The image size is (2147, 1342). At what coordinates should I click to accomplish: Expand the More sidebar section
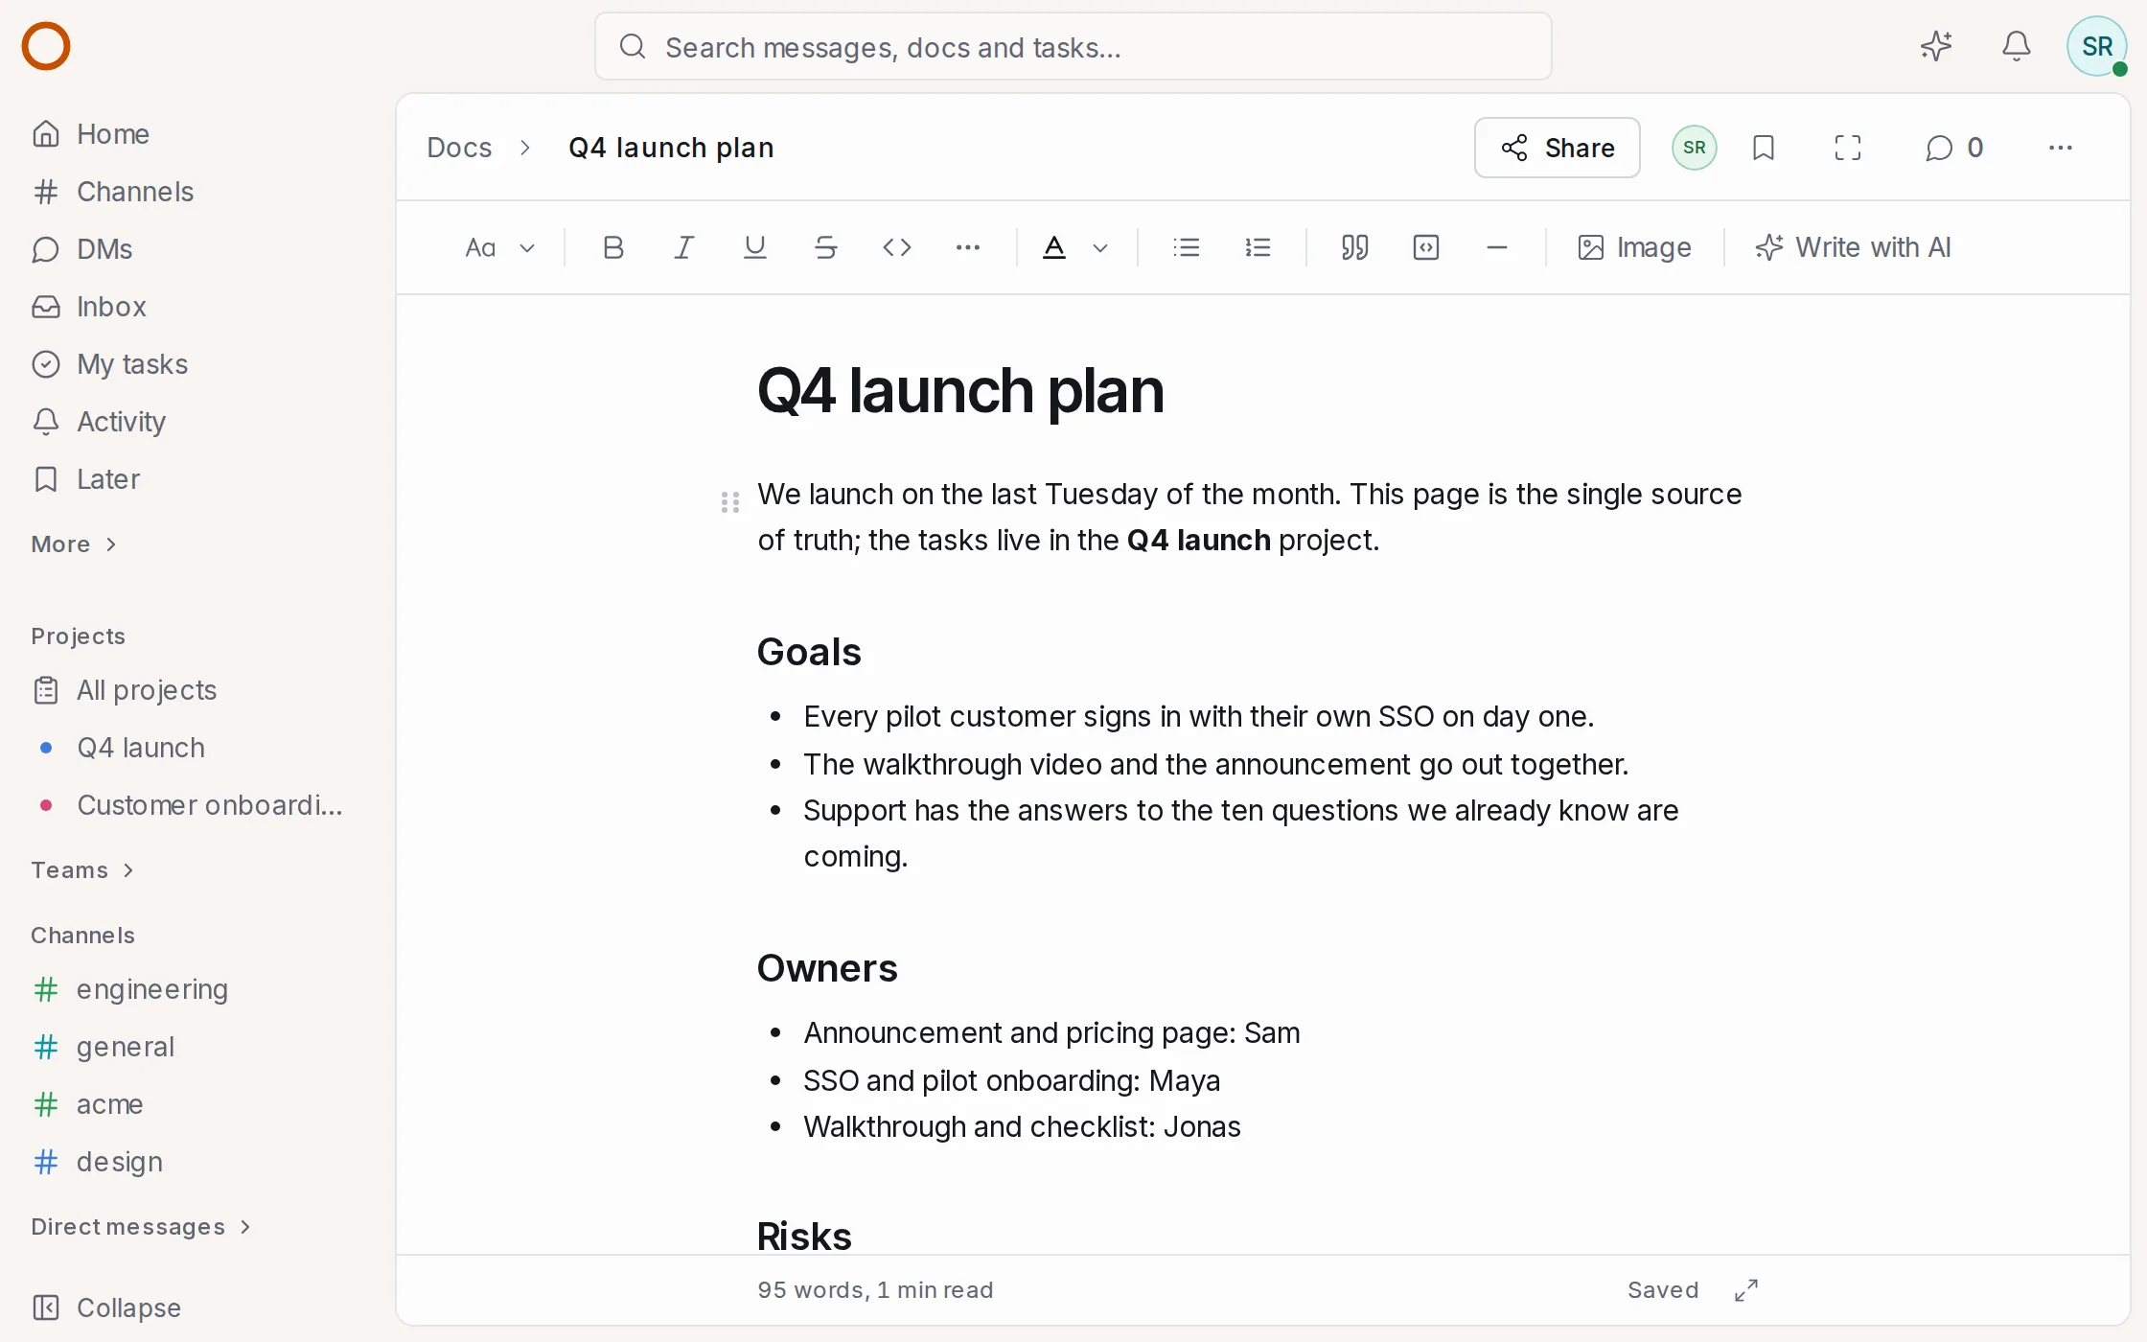click(74, 544)
